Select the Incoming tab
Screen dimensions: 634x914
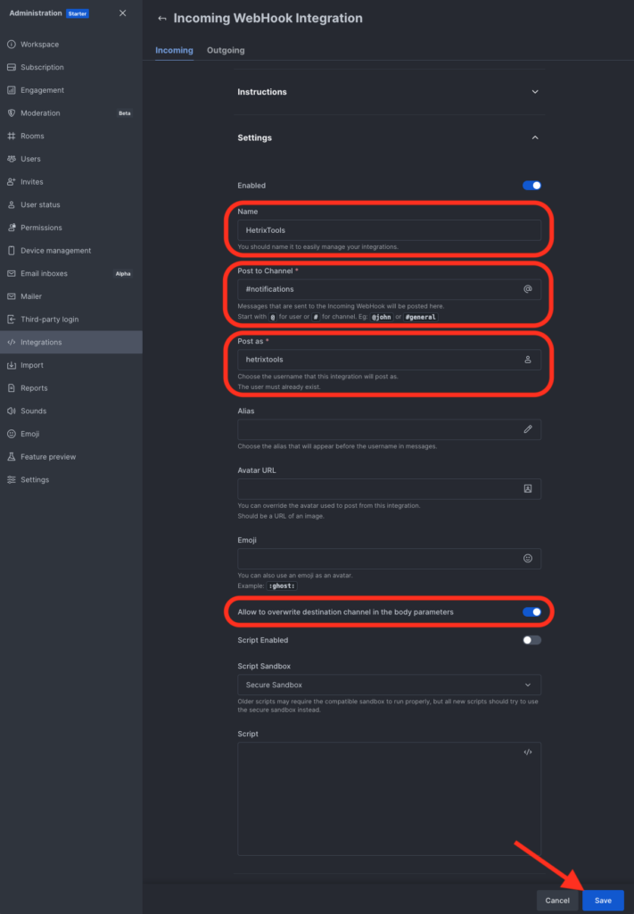pyautogui.click(x=174, y=51)
